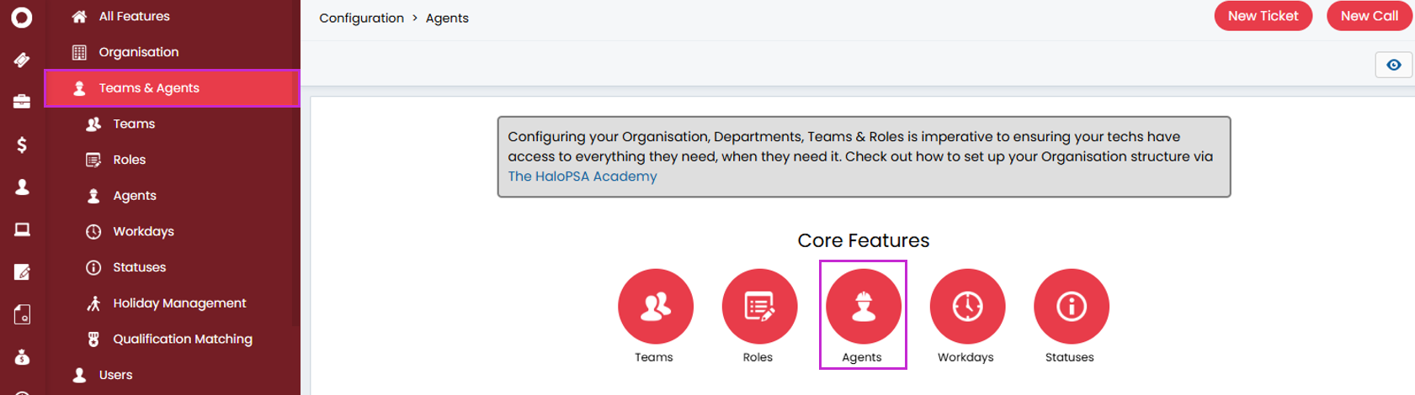Click the Teams core feature circle icon
1415x395 pixels.
[655, 307]
